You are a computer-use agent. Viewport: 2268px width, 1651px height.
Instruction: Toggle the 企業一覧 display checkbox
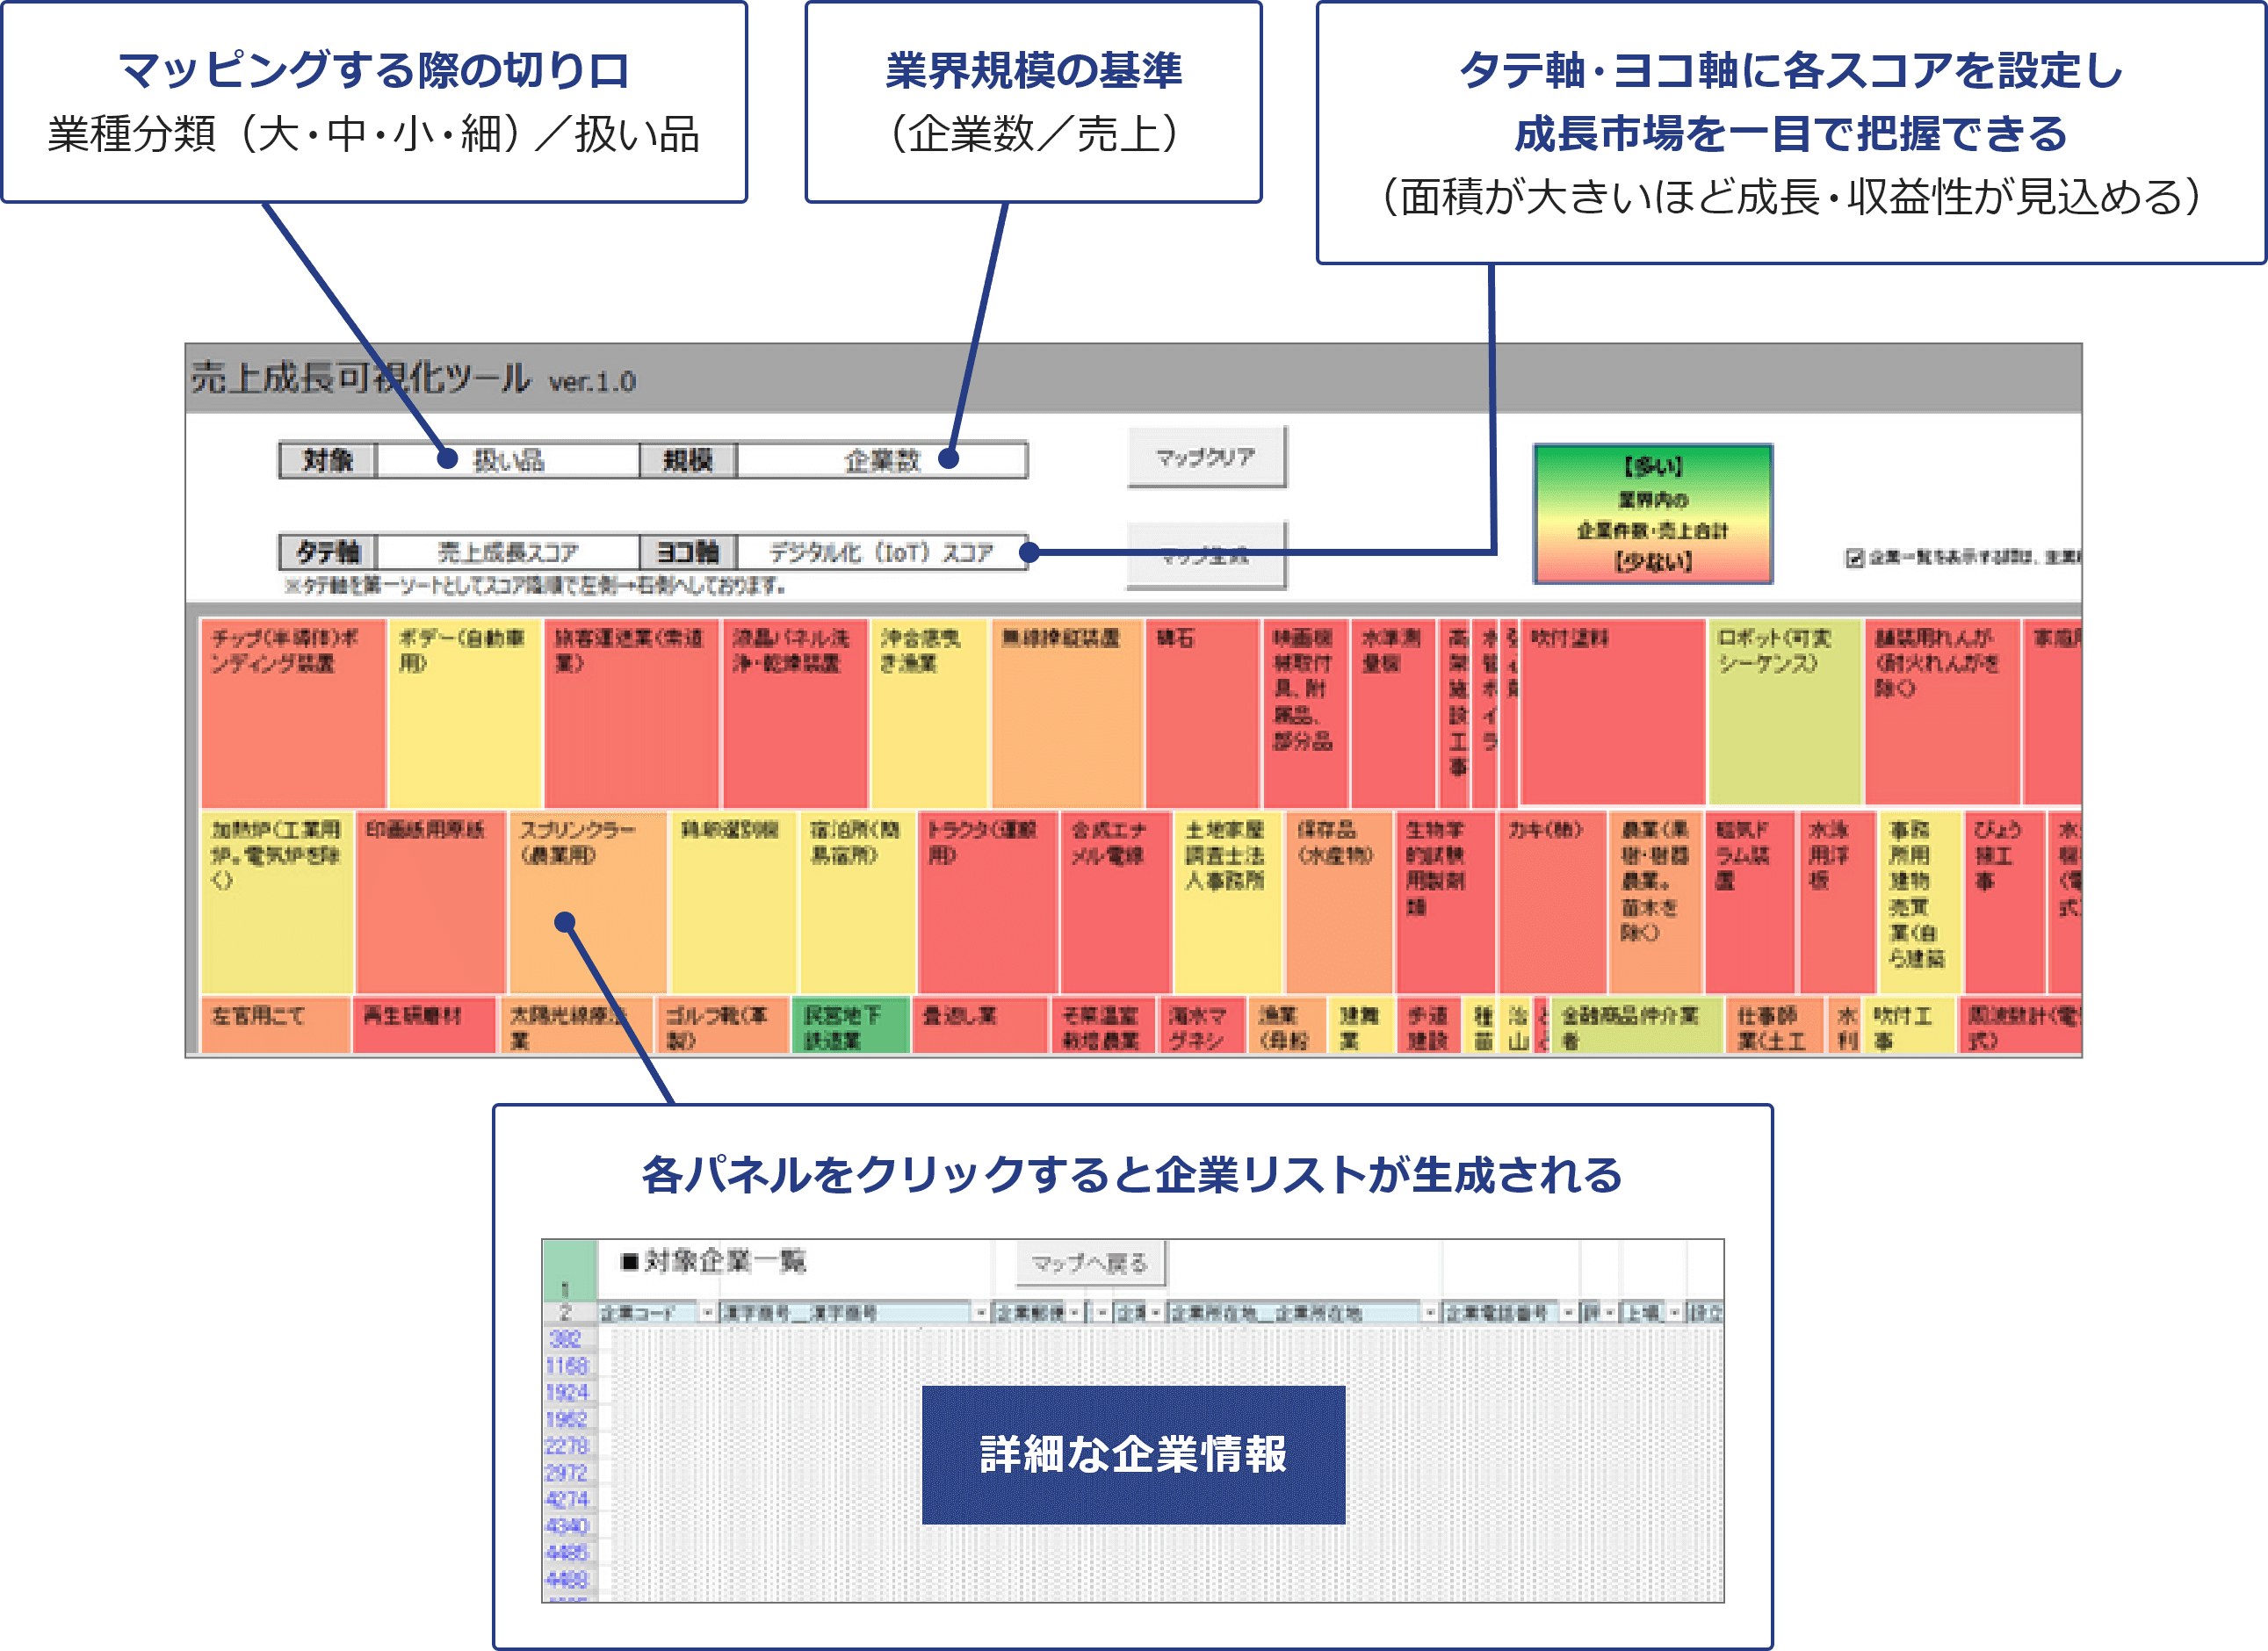pyautogui.click(x=1854, y=558)
